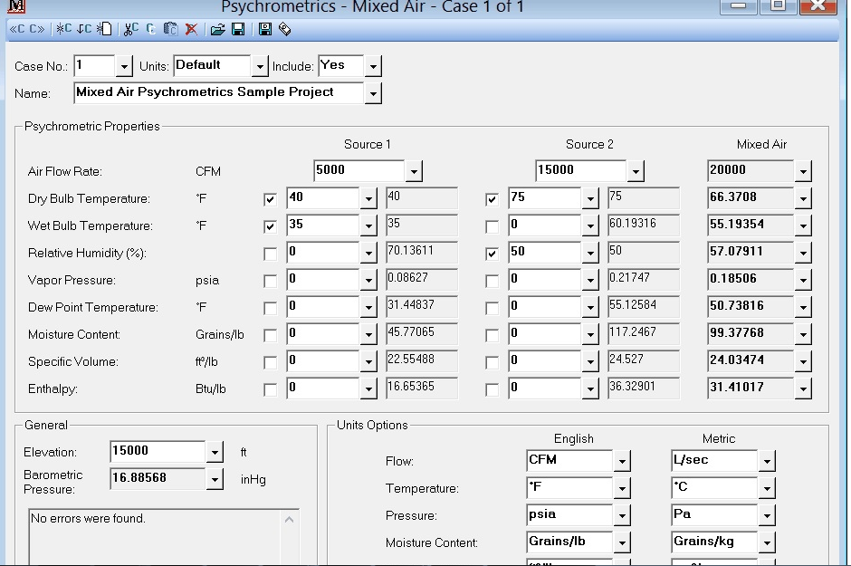851x566 pixels.
Task: Click the Source 1 Enthalpy input box showing 0
Action: [x=323, y=389]
